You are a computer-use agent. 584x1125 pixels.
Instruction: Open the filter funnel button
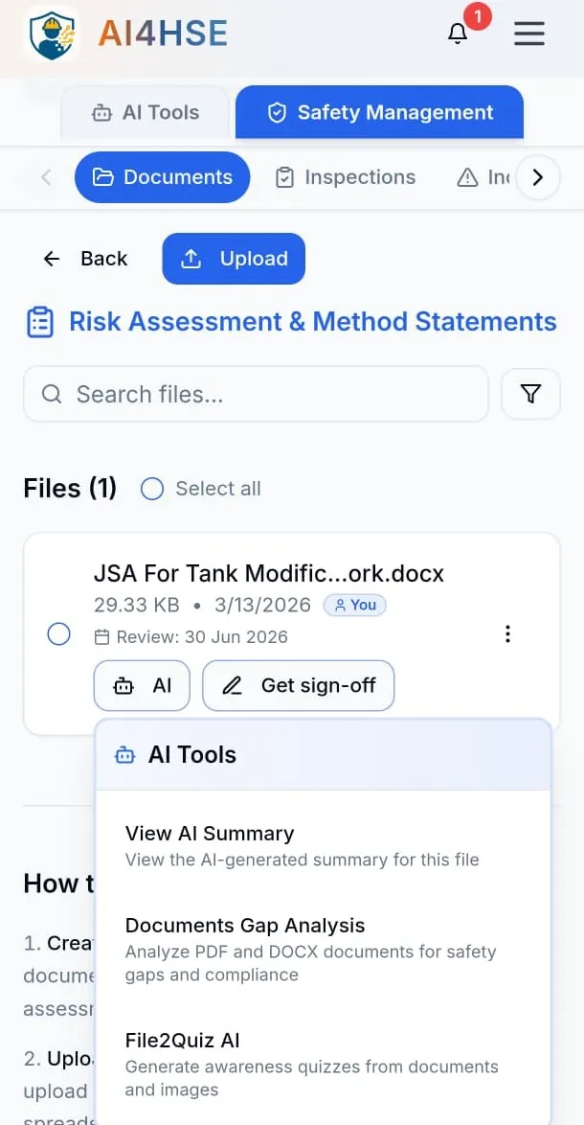pos(530,394)
